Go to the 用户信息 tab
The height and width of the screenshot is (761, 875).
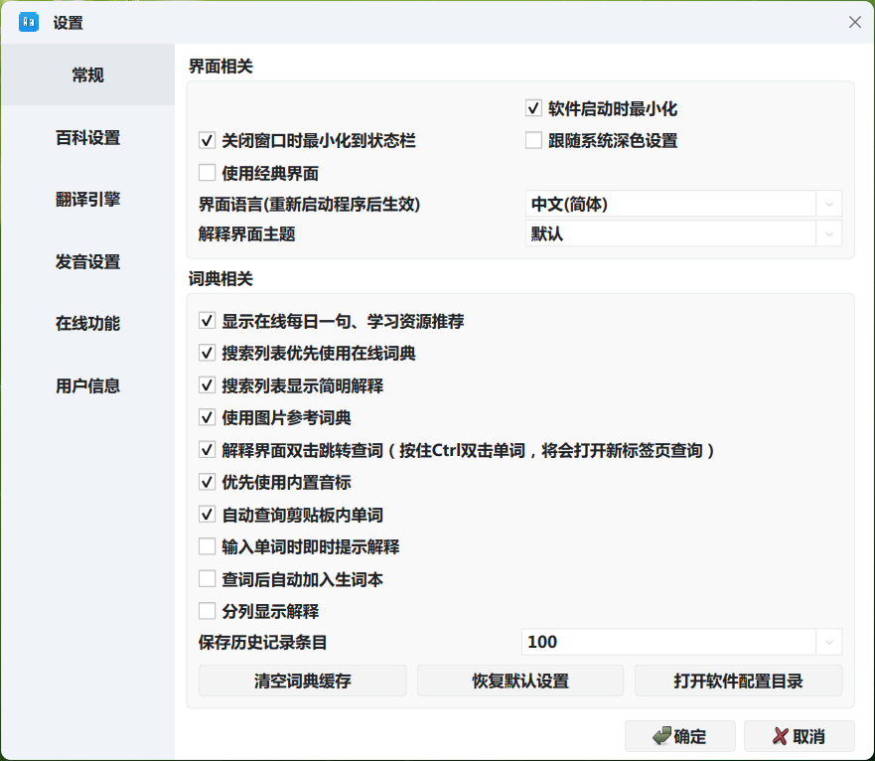(87, 385)
